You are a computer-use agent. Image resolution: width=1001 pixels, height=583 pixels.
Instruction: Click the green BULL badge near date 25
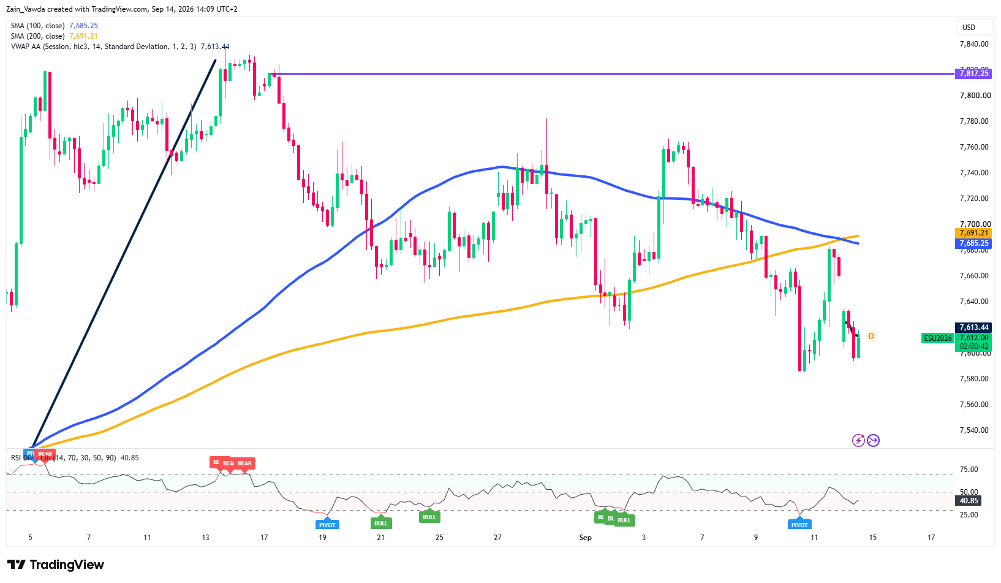pyautogui.click(x=429, y=517)
